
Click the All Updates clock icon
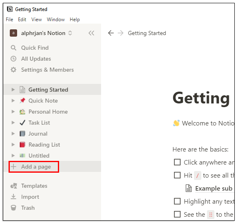[13, 59]
